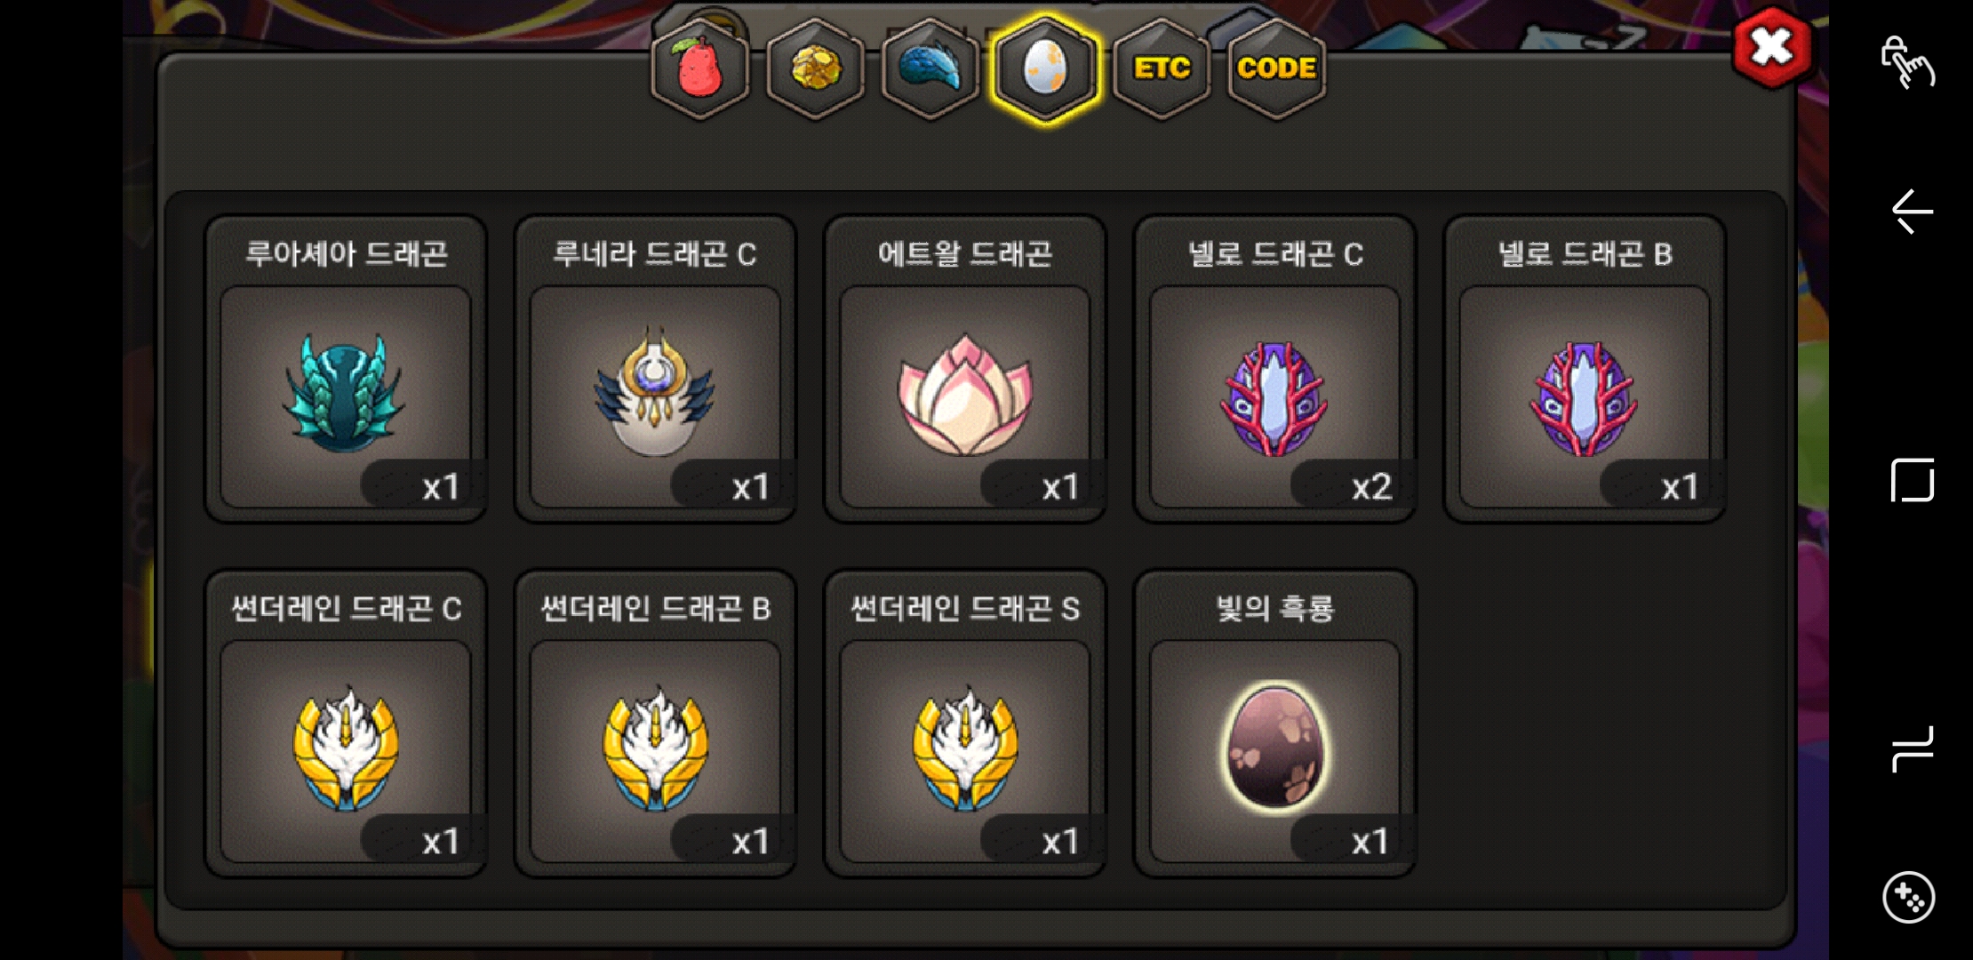This screenshot has height=960, width=1973.
Task: Open the CODE tab
Action: click(x=1276, y=68)
